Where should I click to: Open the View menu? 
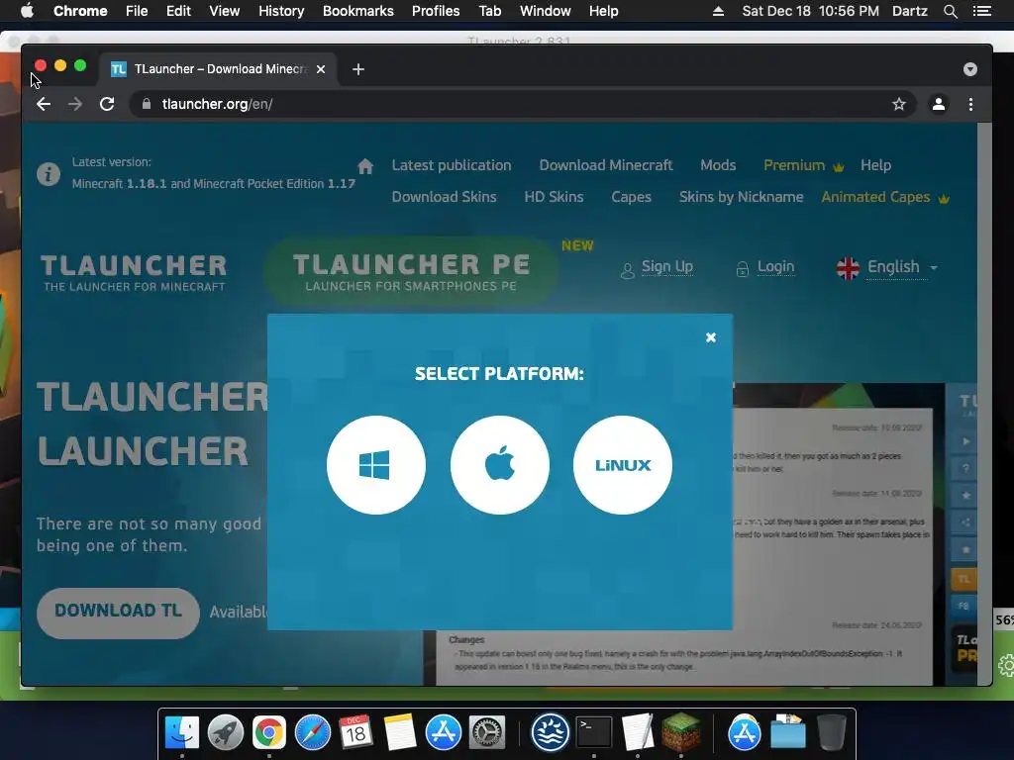point(225,11)
